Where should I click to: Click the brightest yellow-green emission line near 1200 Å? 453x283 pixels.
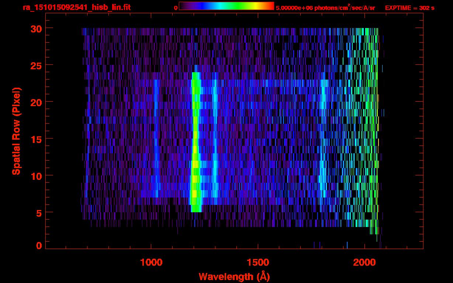point(196,147)
